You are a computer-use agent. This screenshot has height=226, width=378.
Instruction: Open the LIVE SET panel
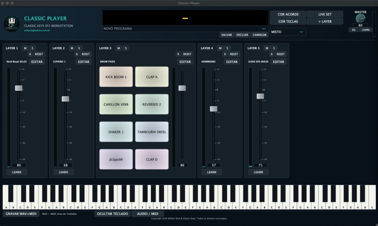[325, 14]
